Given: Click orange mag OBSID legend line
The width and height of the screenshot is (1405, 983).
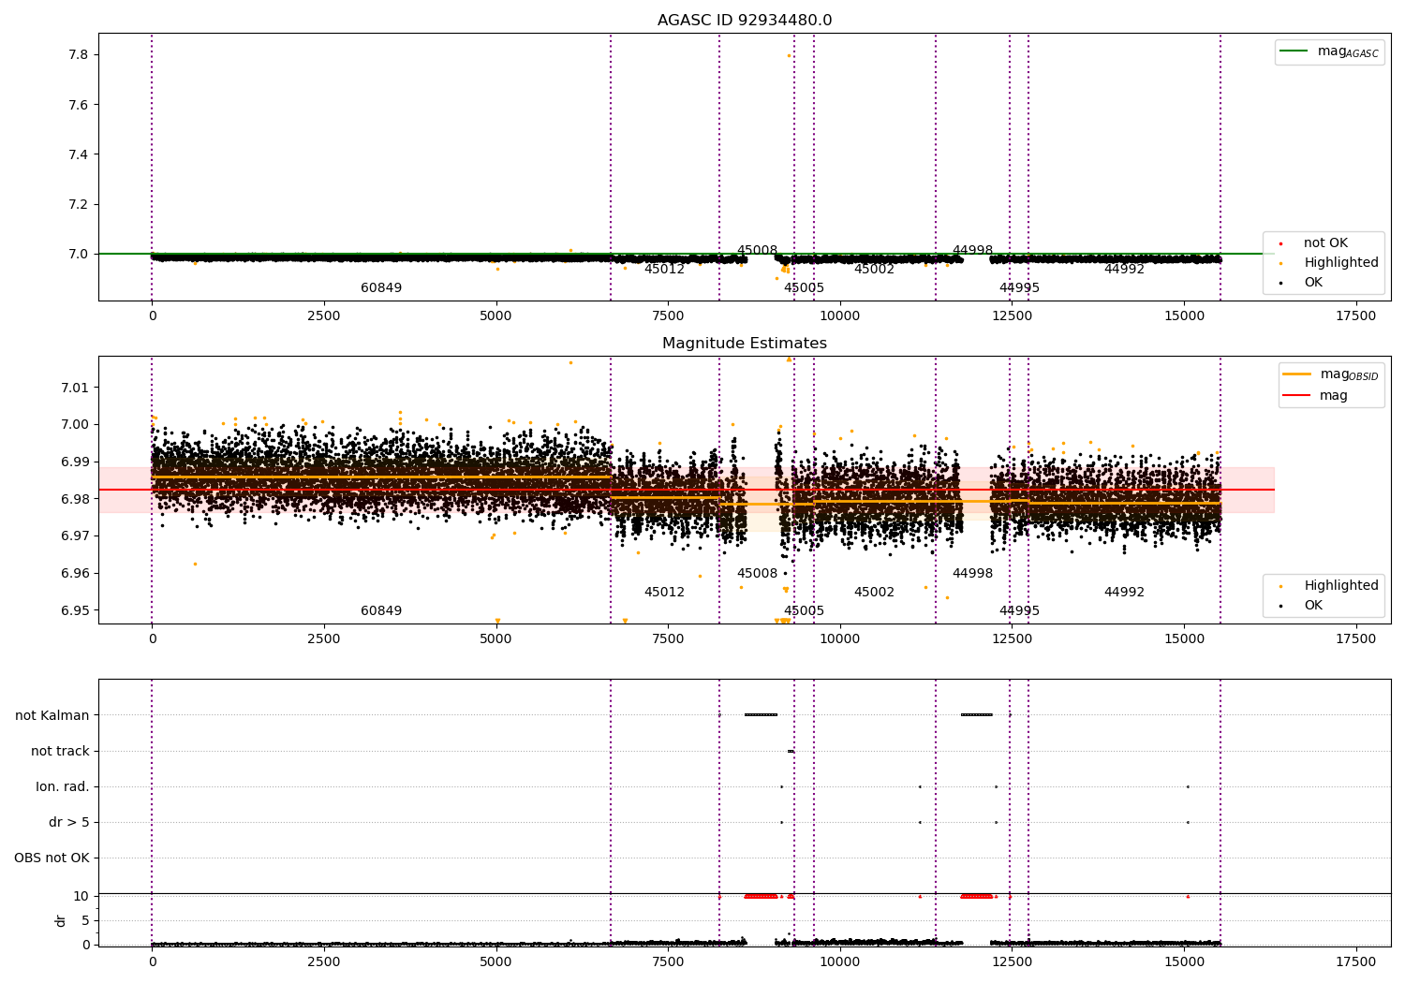Looking at the screenshot, I should [1296, 374].
